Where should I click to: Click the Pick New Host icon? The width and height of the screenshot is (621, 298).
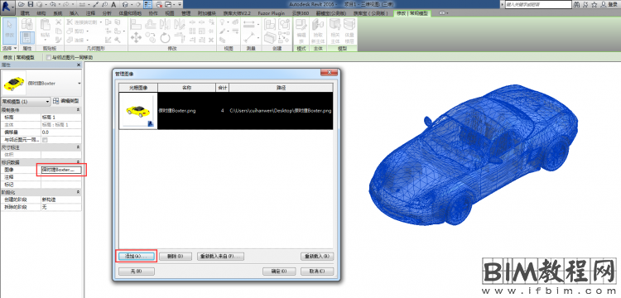pyautogui.click(x=318, y=31)
